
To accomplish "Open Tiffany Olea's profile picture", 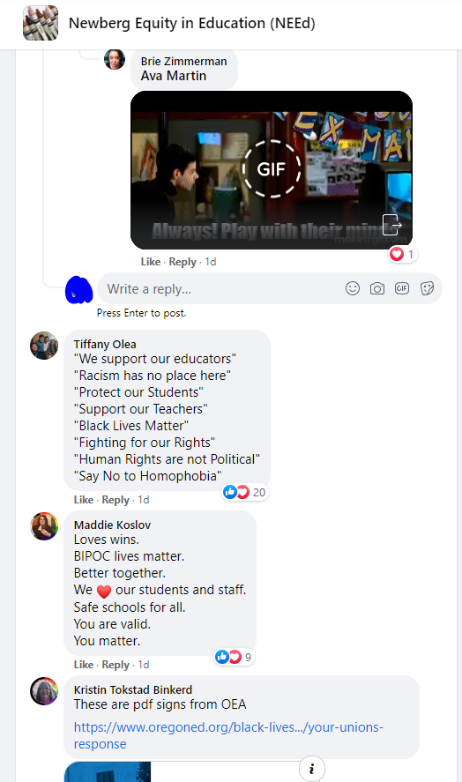I will [44, 346].
